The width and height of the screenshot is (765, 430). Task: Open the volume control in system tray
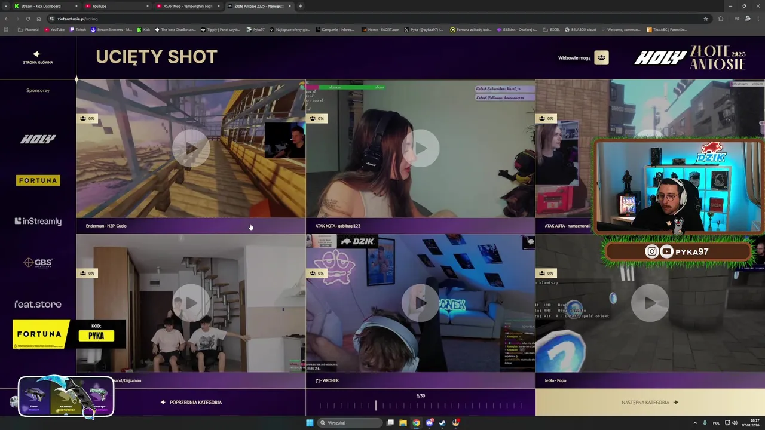735,423
